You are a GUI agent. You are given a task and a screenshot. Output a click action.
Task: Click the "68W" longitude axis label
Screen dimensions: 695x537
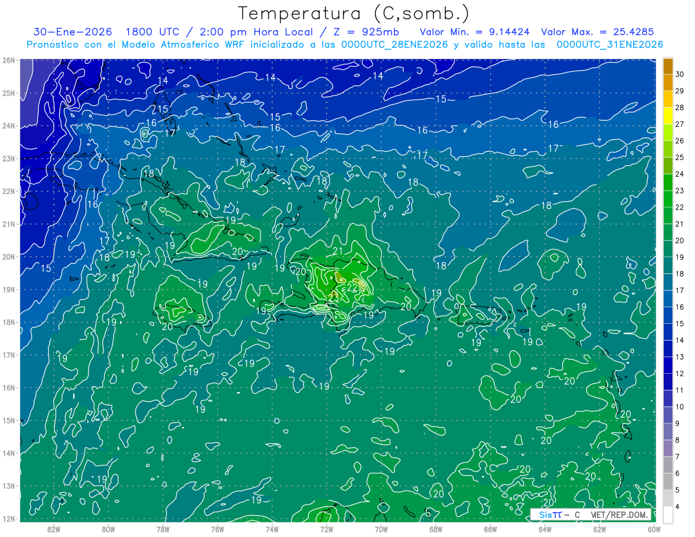pos(436,529)
